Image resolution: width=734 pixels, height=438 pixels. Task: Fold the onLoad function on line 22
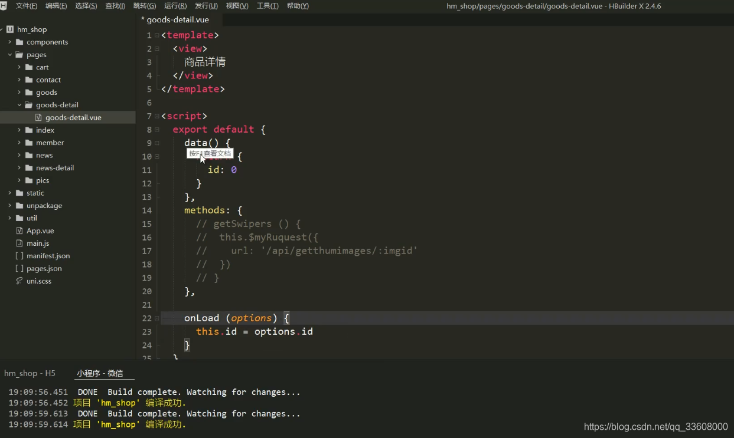point(157,318)
